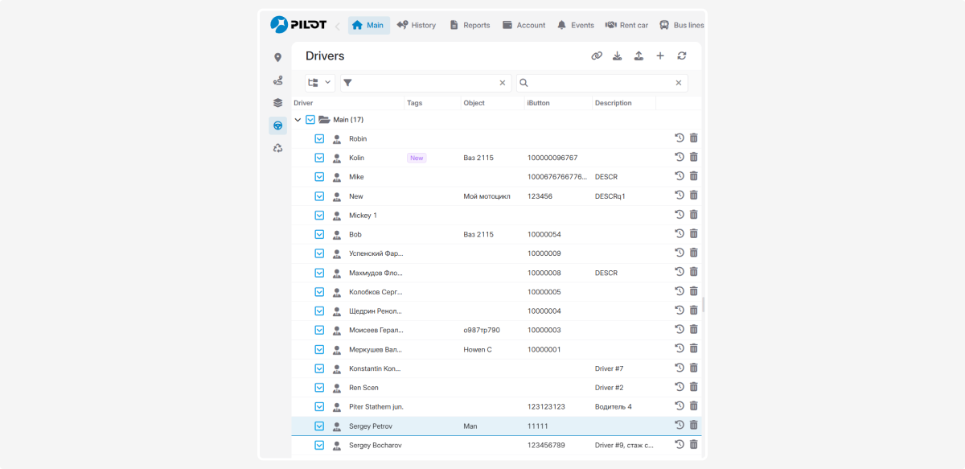Refresh the drivers list
This screenshot has height=469, width=965.
[682, 56]
